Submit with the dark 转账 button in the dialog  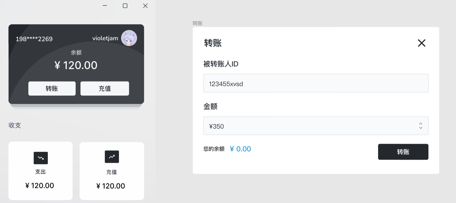(403, 152)
